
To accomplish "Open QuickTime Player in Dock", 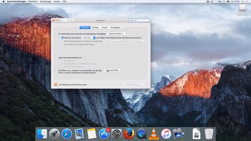I will click(141, 134).
